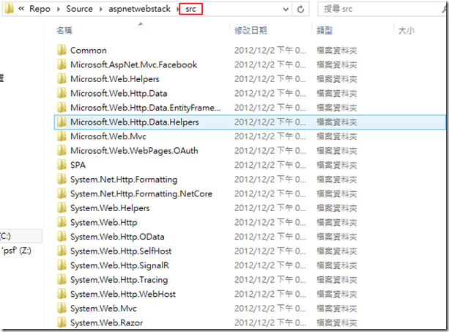Click the System.Web.Http.Tracing folder icon

tap(62, 279)
